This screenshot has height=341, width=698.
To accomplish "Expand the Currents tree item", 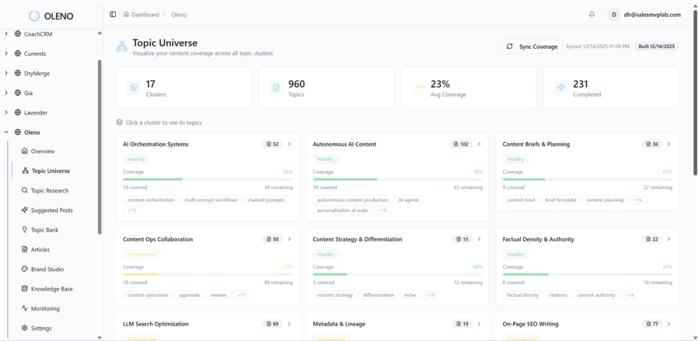I will pos(6,54).
